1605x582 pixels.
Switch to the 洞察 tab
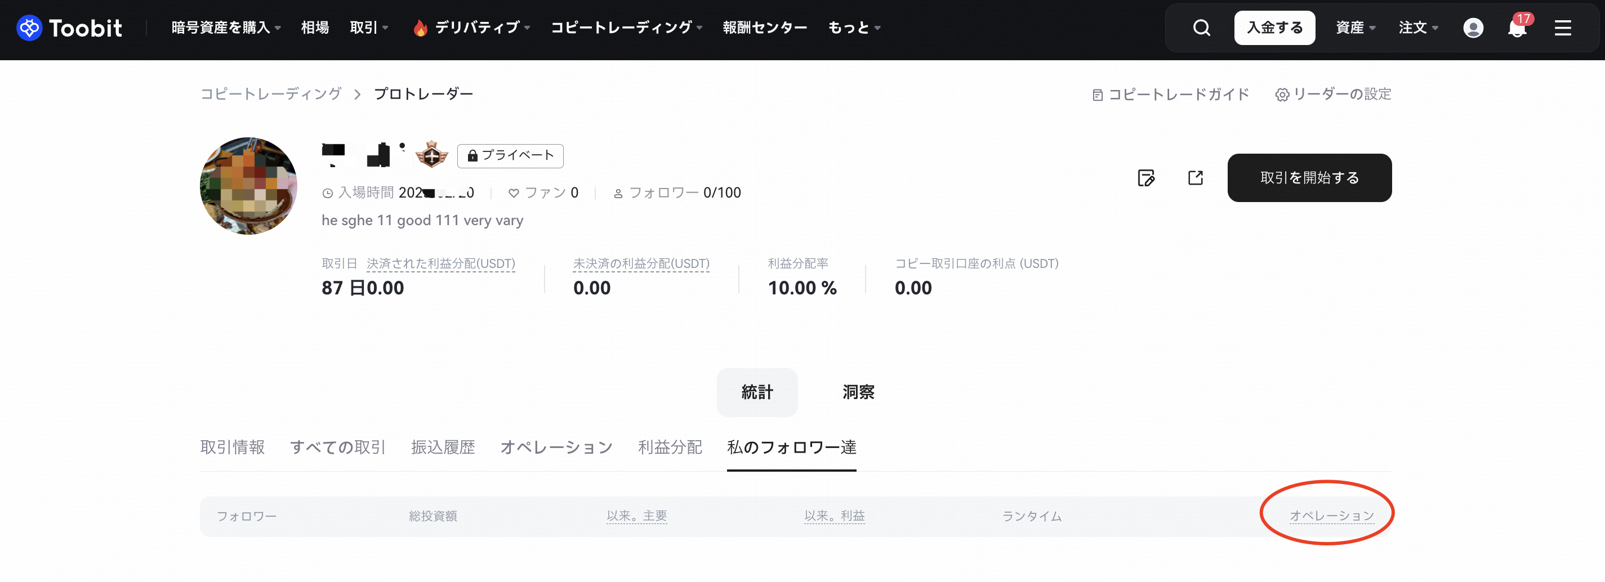point(858,392)
